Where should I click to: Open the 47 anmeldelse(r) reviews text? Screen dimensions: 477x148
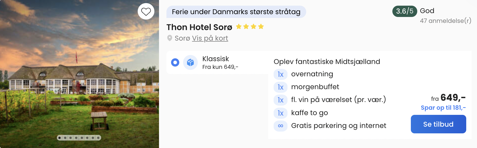[445, 21]
